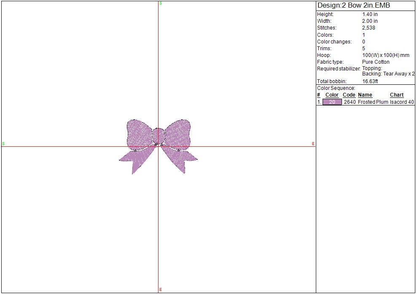Click the red E marker at bottom of canvas
This screenshot has height=294, width=417.
[161, 290]
